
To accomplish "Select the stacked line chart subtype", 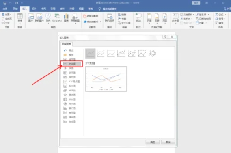I will coord(101,53).
